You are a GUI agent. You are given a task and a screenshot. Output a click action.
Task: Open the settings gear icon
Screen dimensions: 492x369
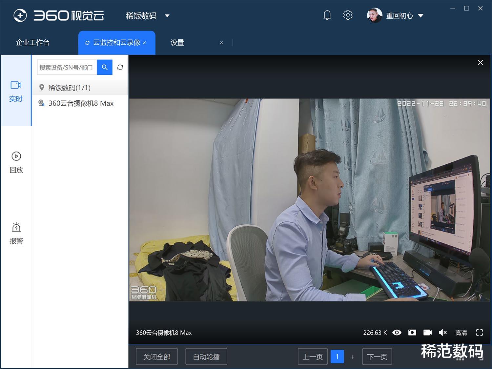point(348,15)
